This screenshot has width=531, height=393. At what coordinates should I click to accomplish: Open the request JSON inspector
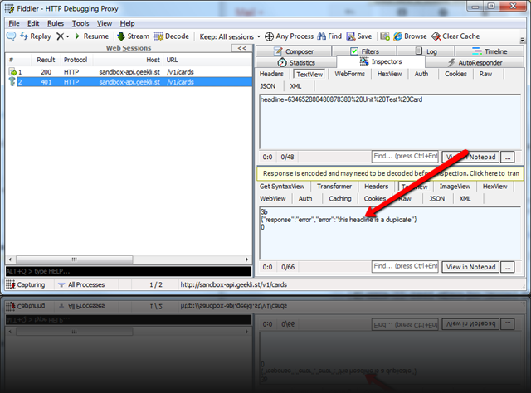pos(267,86)
